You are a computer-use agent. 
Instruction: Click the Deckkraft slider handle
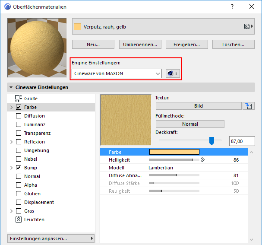(211, 141)
